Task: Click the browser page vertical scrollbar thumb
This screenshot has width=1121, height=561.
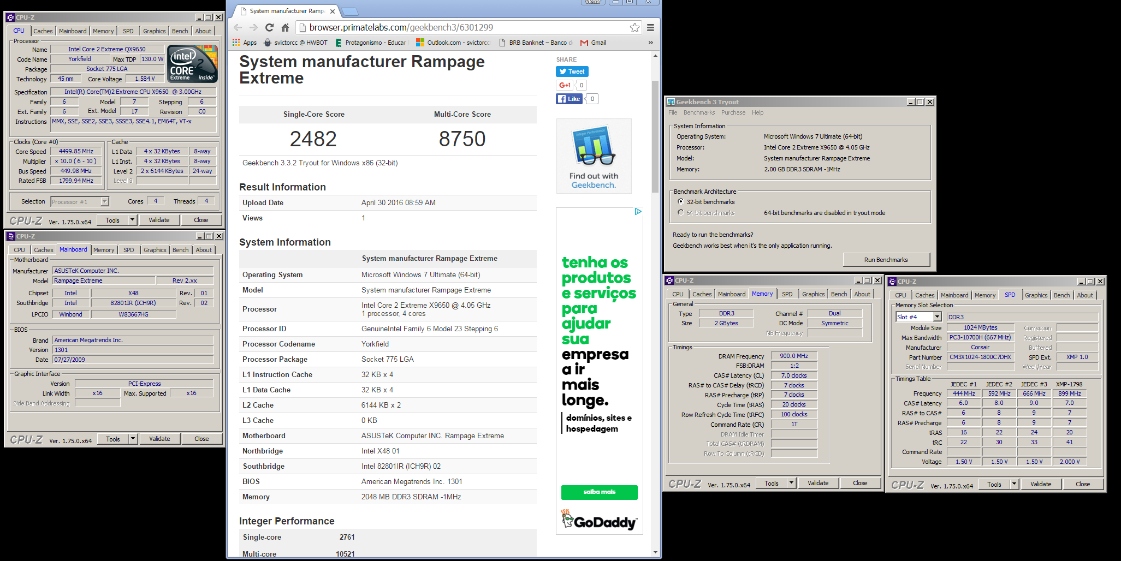Action: pos(655,136)
